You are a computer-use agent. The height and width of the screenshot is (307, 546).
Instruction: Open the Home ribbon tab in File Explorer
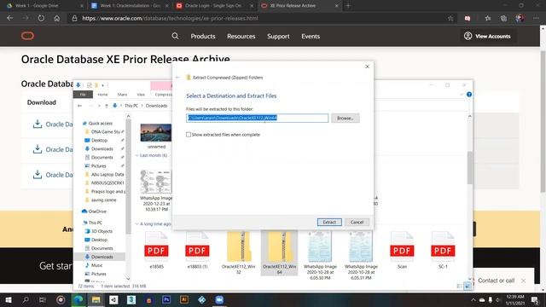102,95
